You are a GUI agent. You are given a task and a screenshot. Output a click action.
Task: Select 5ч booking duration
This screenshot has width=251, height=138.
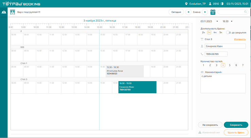pos(221,33)
